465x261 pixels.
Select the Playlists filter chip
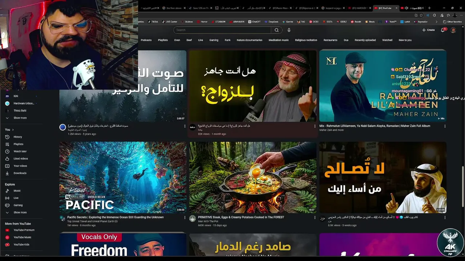click(163, 40)
